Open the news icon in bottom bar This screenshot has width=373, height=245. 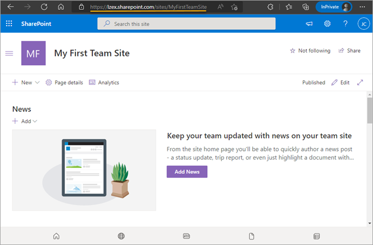pyautogui.click(x=186, y=236)
